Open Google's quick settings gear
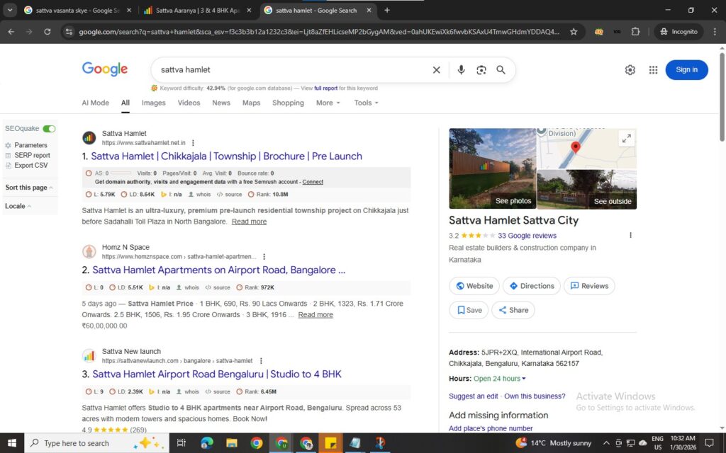 coord(630,69)
